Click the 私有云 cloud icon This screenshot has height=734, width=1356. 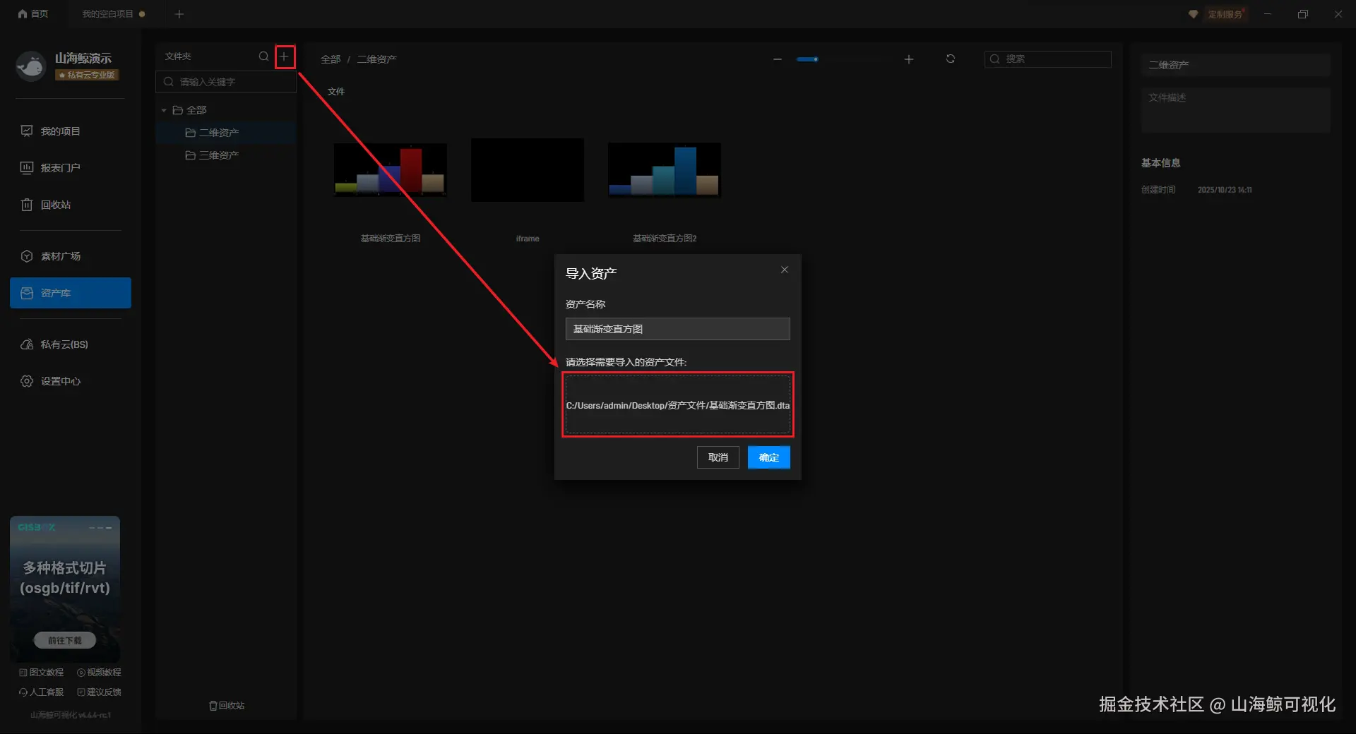point(27,344)
